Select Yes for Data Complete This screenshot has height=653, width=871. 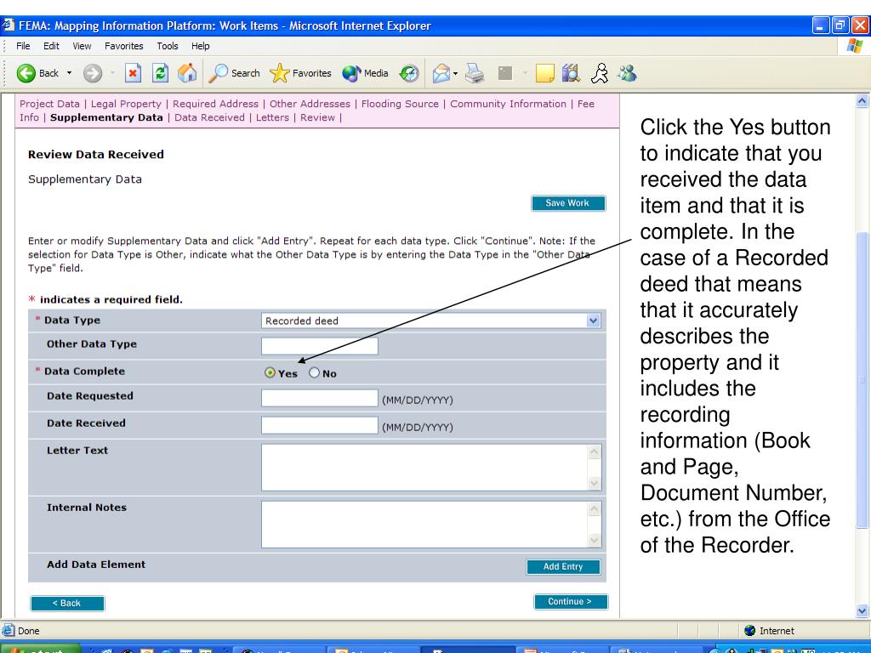[x=270, y=372]
